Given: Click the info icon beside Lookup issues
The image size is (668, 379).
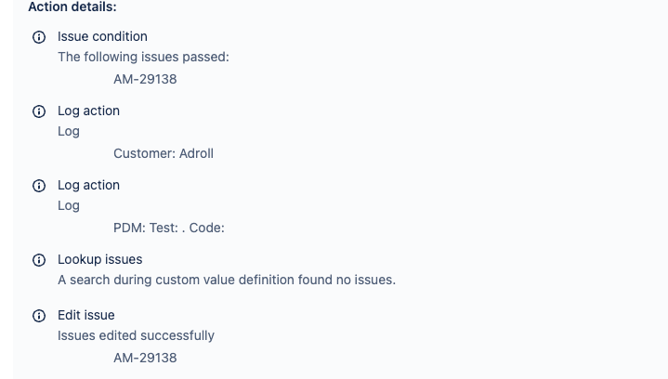Looking at the screenshot, I should [39, 260].
